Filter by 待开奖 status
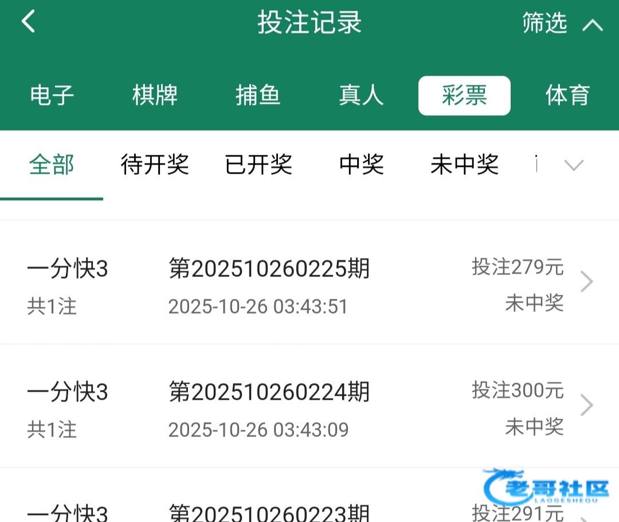This screenshot has height=522, width=619. coord(155,165)
